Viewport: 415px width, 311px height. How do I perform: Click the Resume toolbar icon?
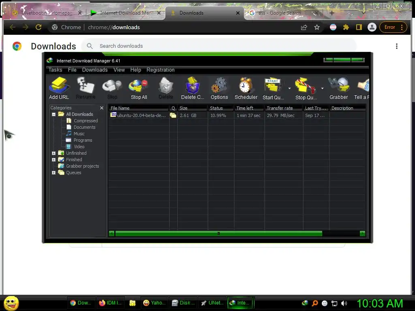point(86,88)
